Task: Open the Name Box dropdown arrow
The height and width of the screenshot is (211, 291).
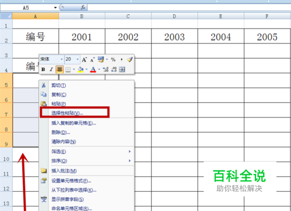Action: click(55, 8)
